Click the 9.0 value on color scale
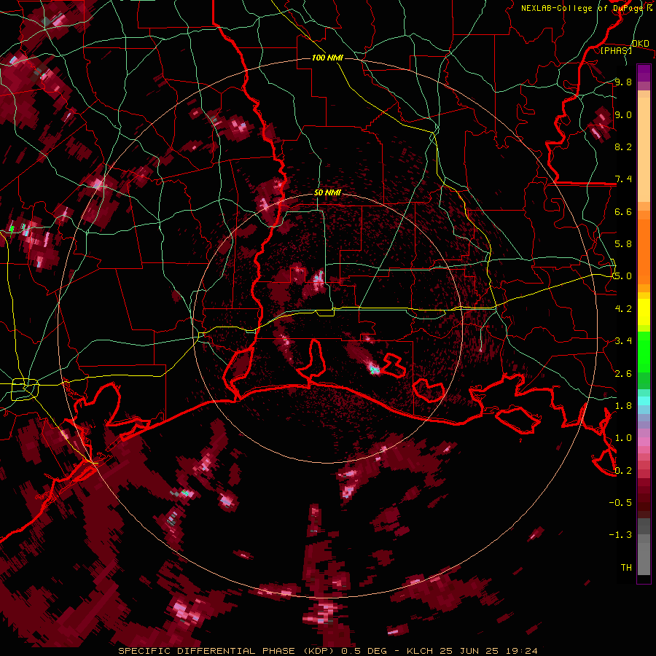656x656 pixels. (x=623, y=114)
